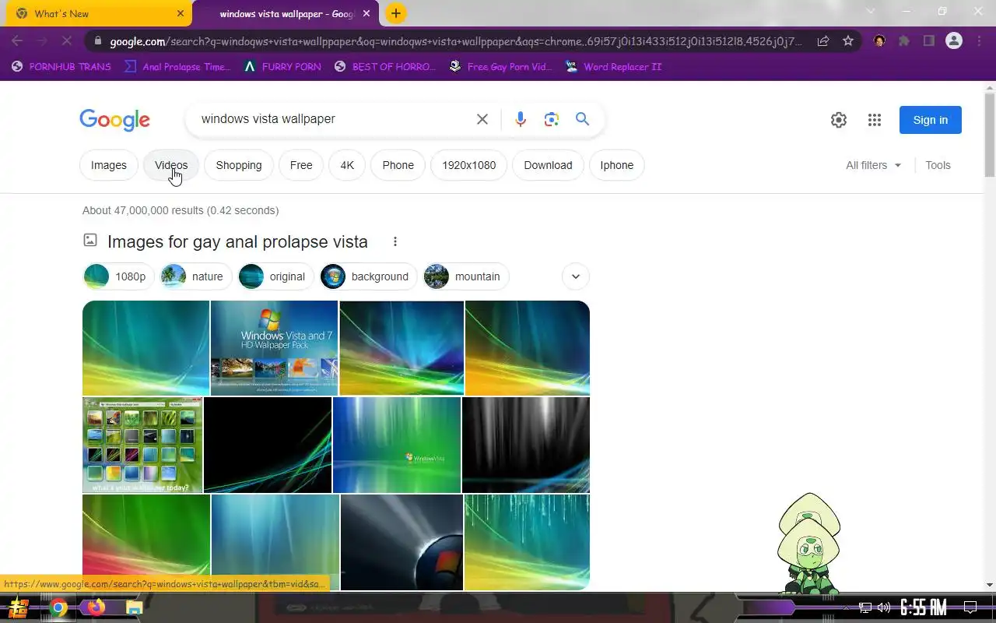Select the nature image chip
This screenshot has width=996, height=623.
coord(196,276)
